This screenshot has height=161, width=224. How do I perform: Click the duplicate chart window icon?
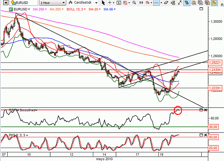pos(200,3)
